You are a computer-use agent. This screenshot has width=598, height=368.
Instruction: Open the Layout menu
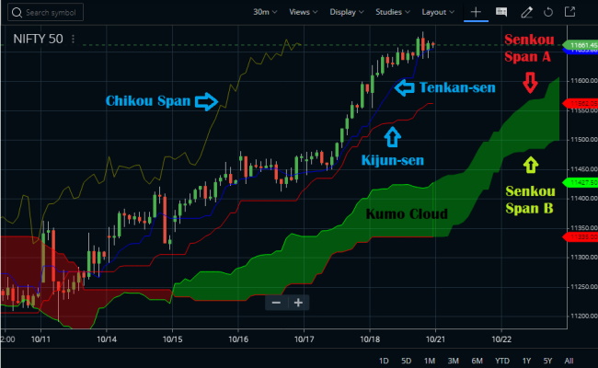click(x=438, y=13)
